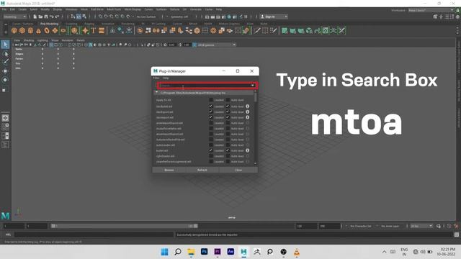
Task: Open the No Anim Layer dropdown
Action: pyautogui.click(x=390, y=226)
